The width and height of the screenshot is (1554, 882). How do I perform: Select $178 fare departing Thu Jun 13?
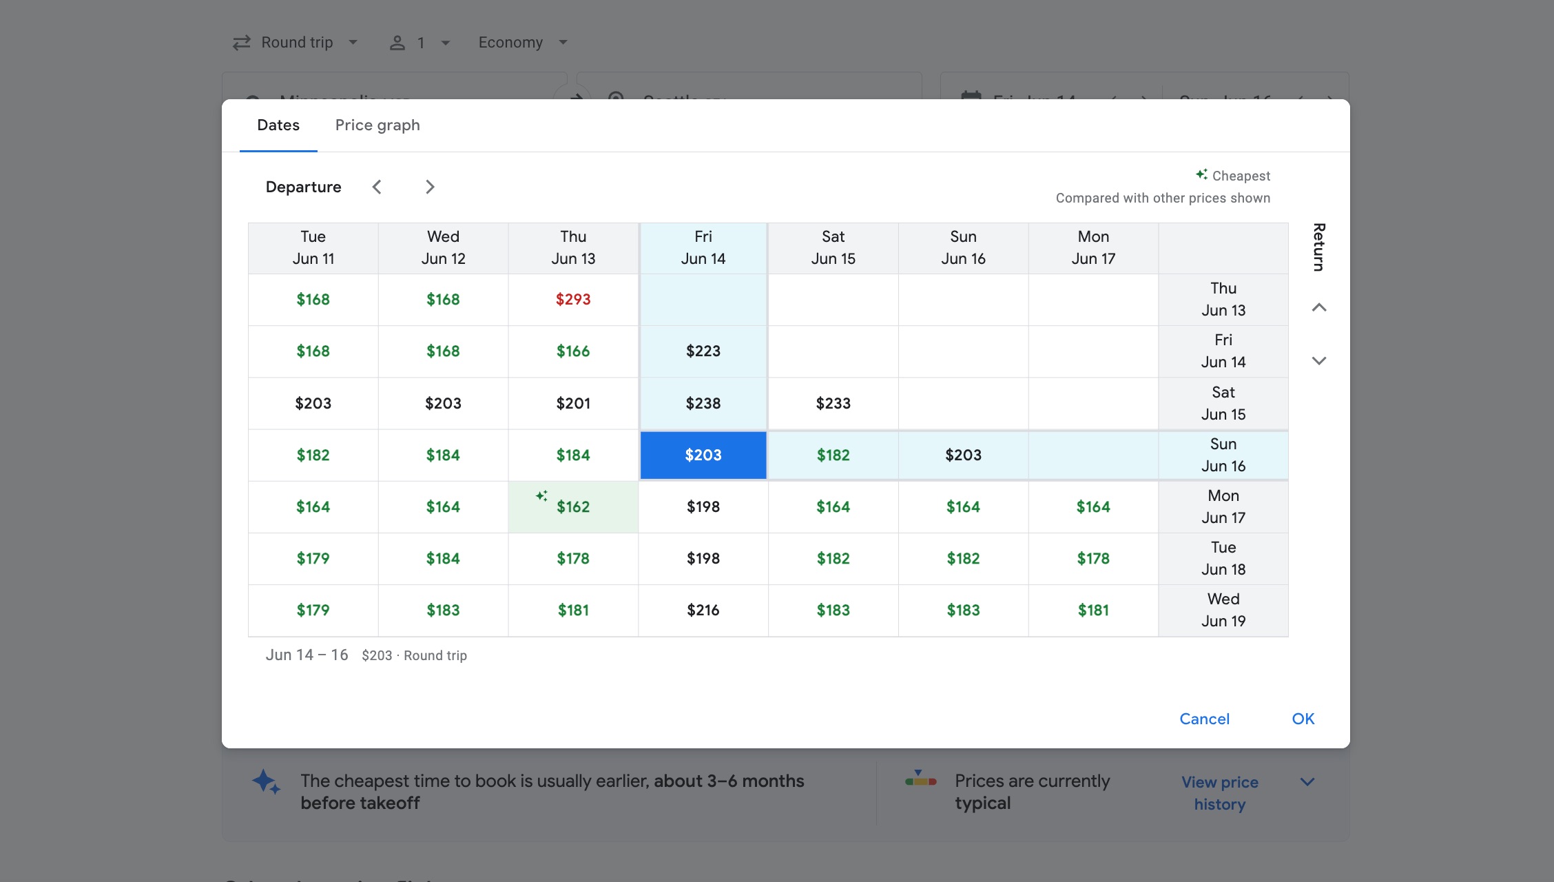[x=573, y=559]
